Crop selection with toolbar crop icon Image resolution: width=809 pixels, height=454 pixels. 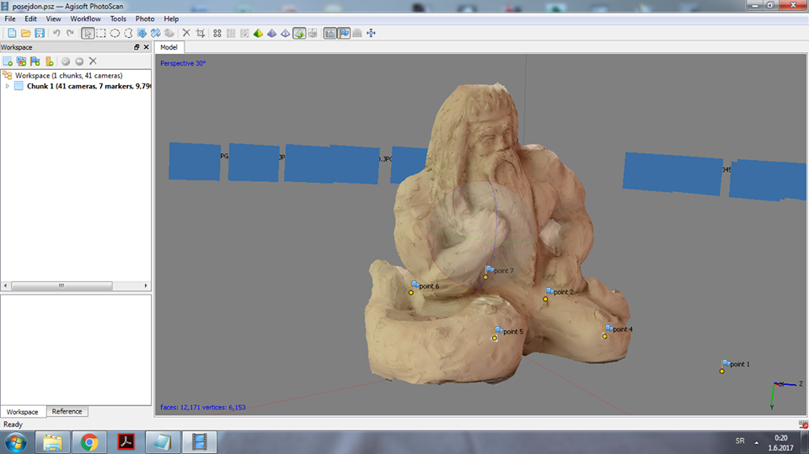coord(201,33)
